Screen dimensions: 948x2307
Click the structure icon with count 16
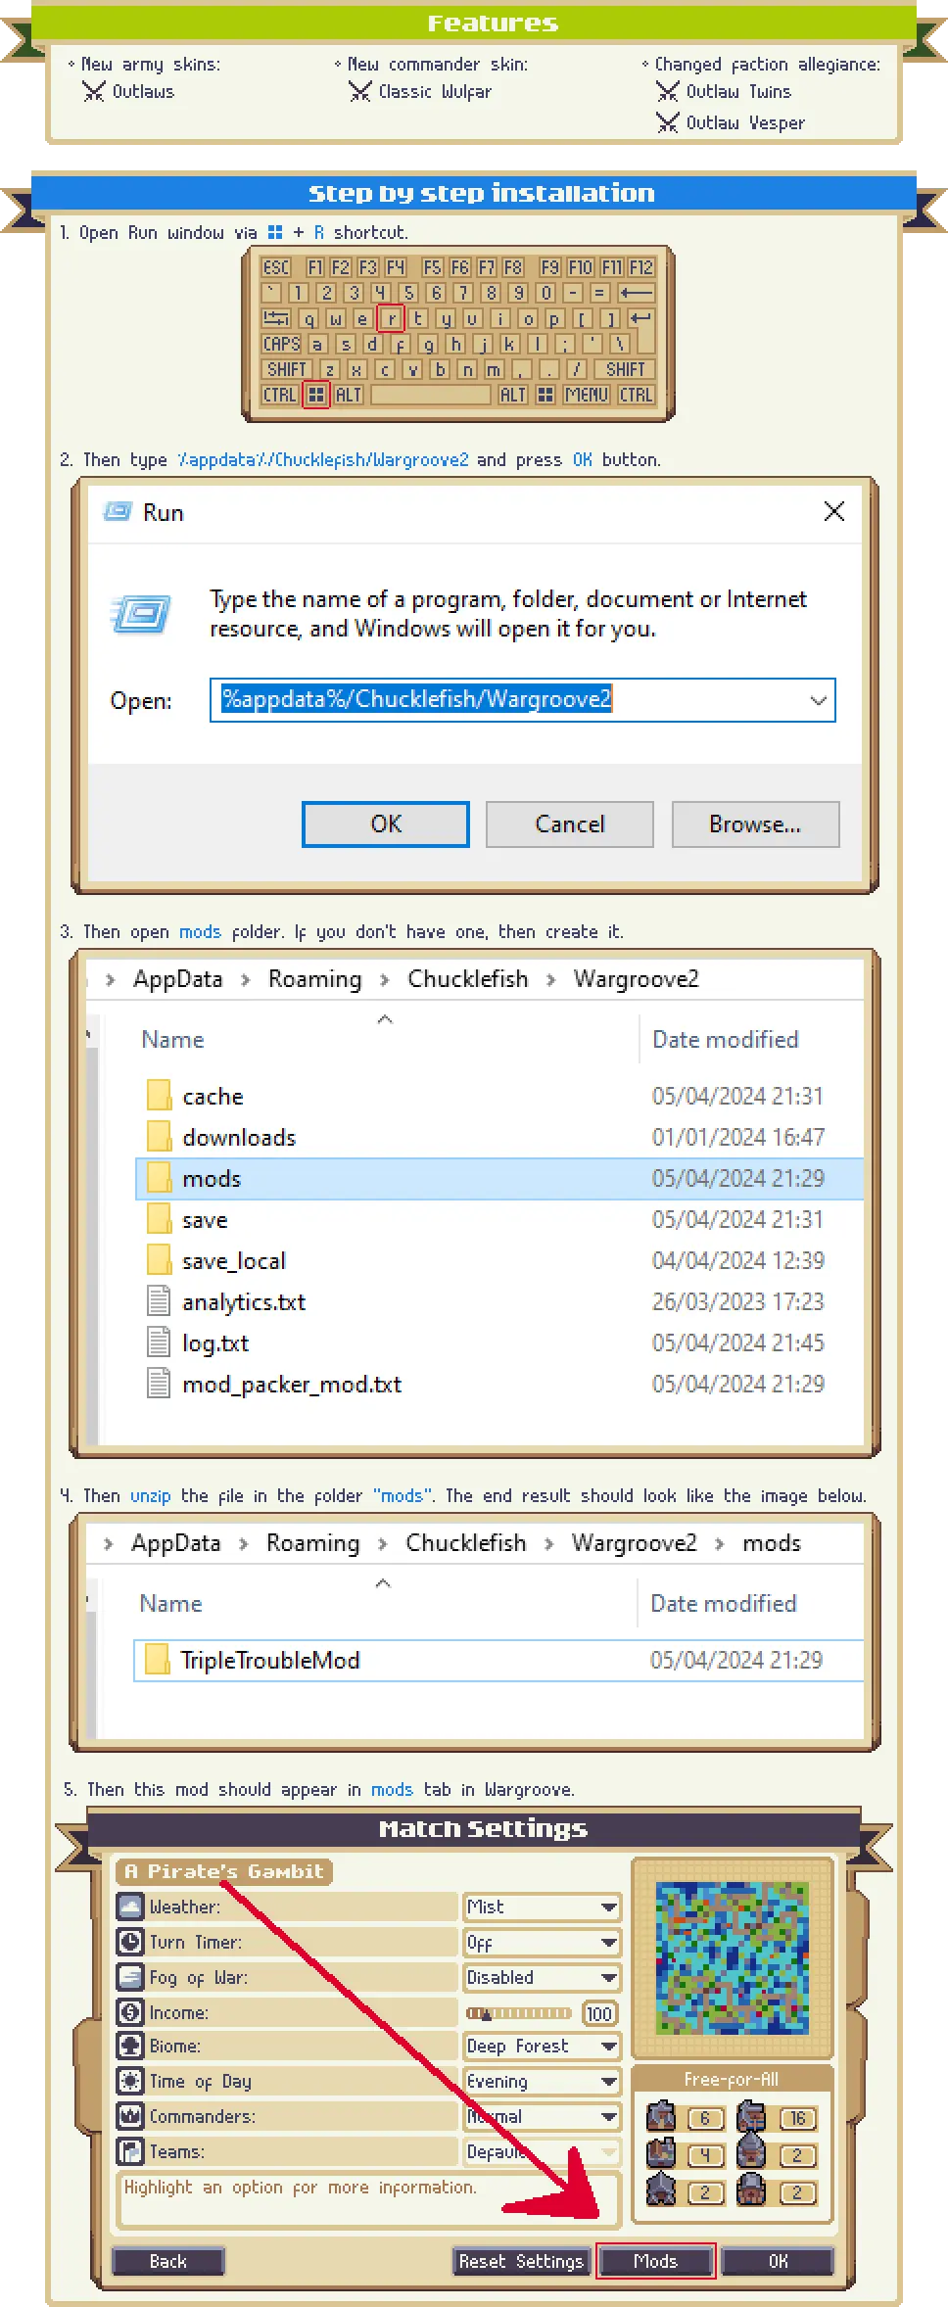point(751,2116)
